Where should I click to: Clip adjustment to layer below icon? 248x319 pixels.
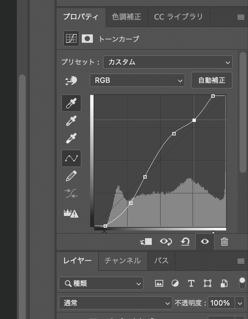pyautogui.click(x=146, y=242)
